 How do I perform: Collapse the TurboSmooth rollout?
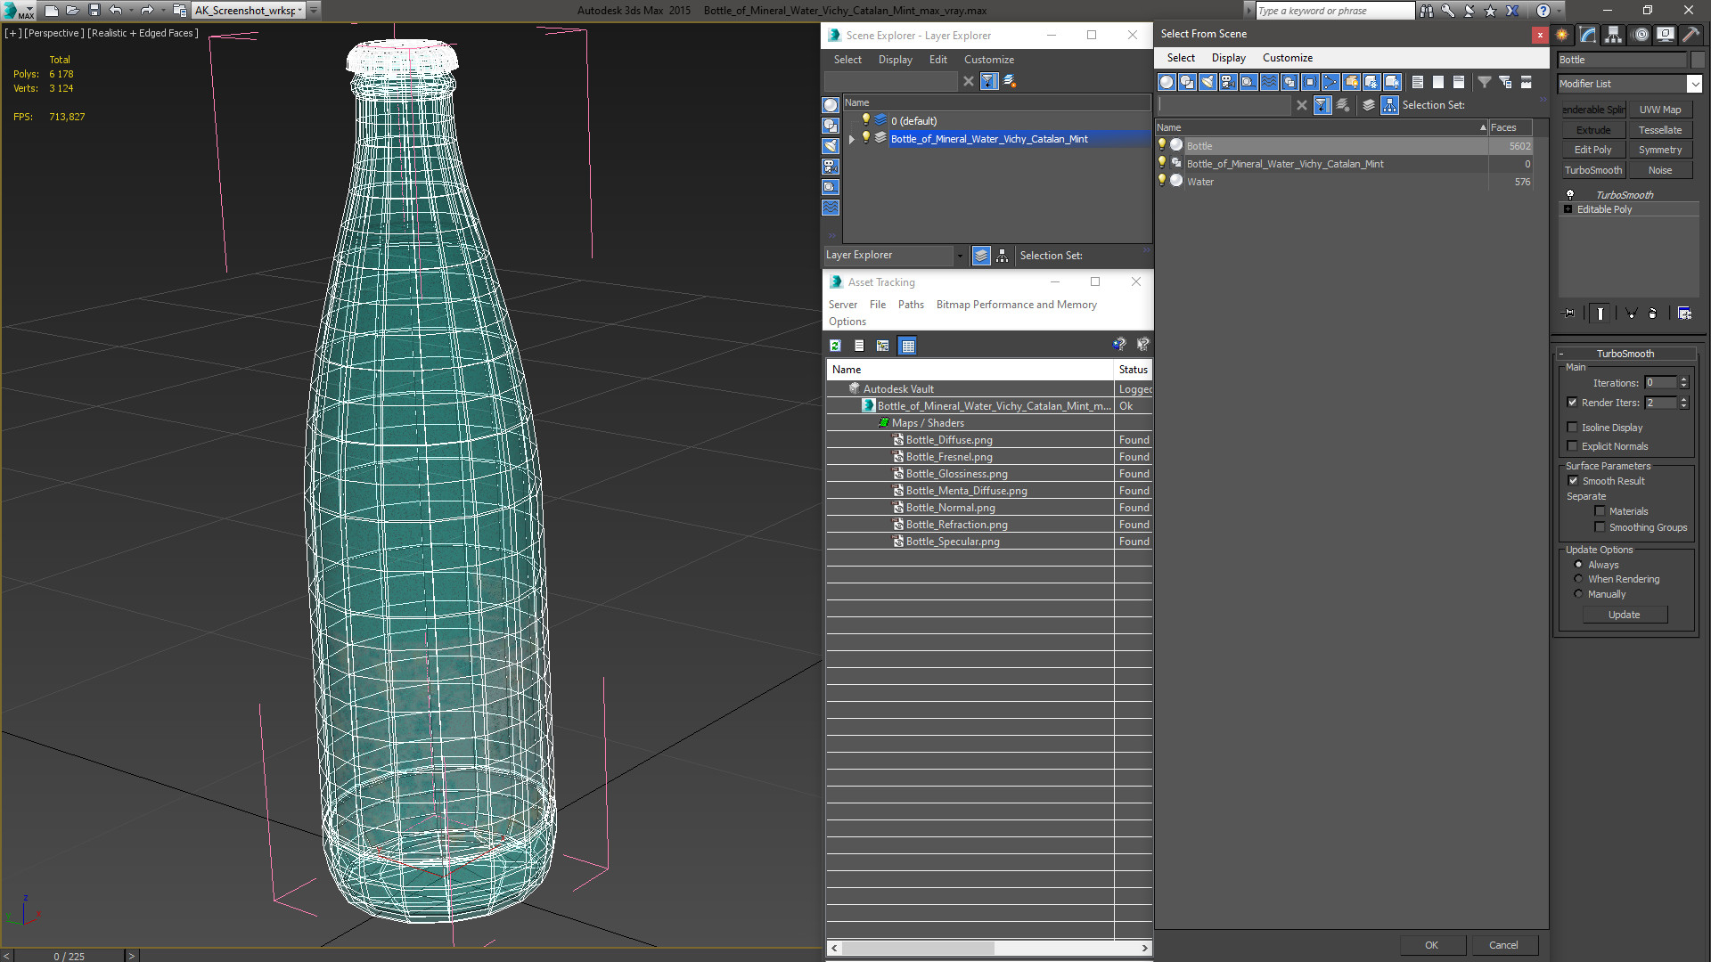pyautogui.click(x=1561, y=354)
